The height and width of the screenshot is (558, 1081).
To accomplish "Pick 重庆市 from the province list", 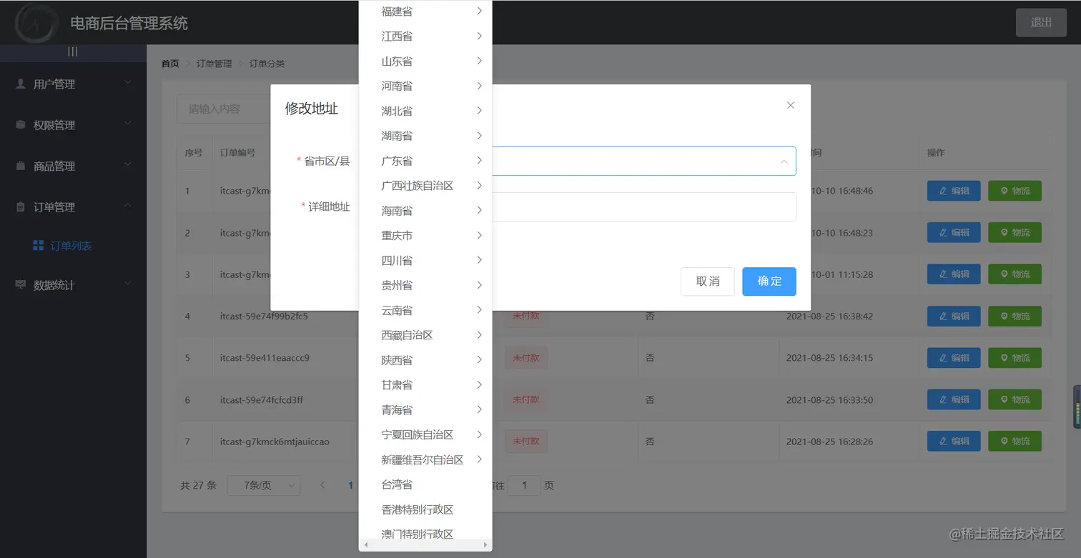I will (425, 236).
